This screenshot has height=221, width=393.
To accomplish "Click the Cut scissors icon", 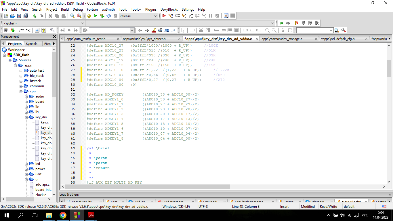I will point(50,16).
